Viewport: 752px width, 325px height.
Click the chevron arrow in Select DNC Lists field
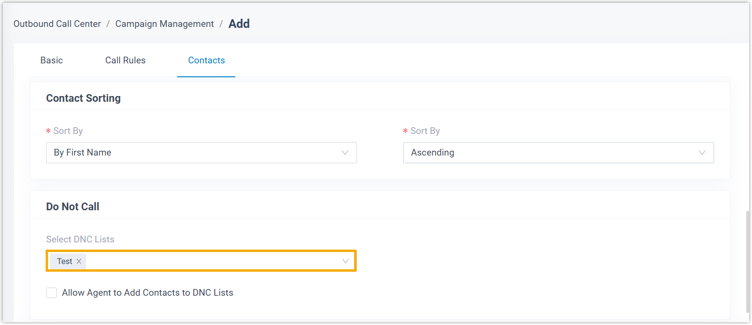(x=345, y=261)
